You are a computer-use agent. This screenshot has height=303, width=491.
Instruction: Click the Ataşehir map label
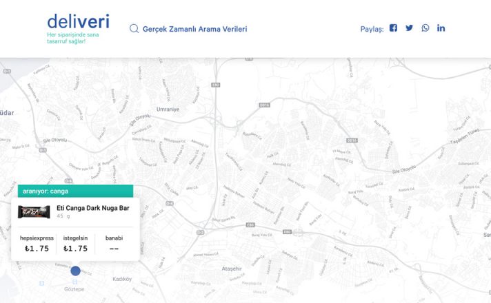(232, 269)
